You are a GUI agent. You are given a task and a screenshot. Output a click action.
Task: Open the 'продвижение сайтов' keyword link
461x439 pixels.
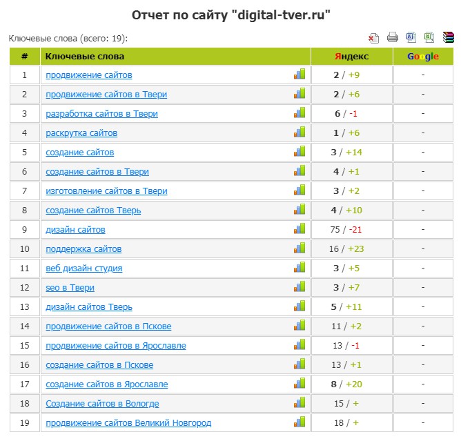[x=89, y=75]
